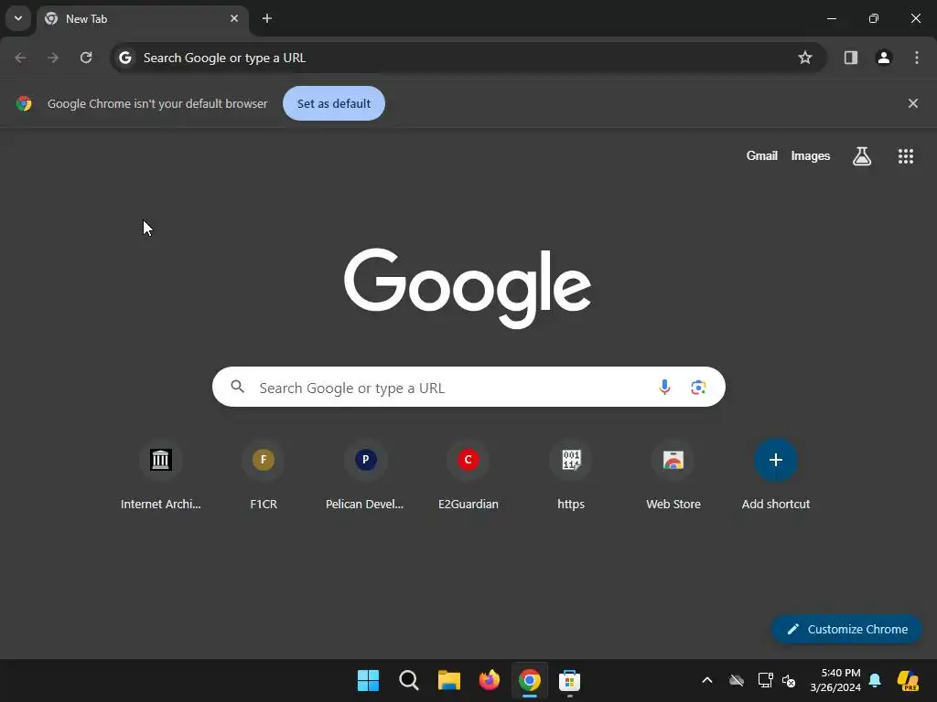Screen dimensions: 937x702
Task: Open Windows taskbar search
Action: pos(409,680)
